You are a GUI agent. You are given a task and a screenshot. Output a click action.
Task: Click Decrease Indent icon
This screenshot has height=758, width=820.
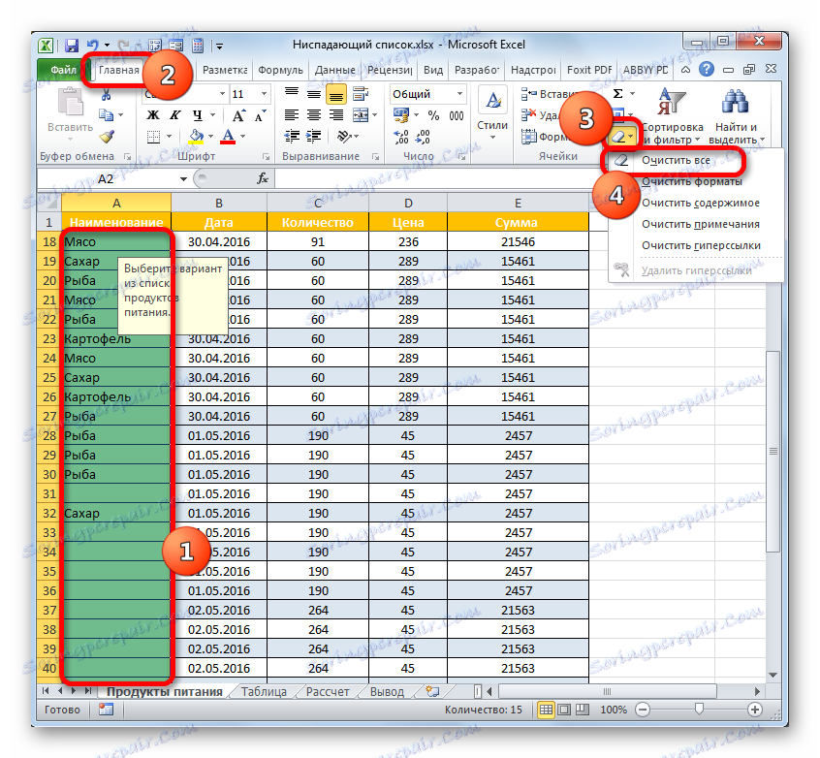pyautogui.click(x=292, y=137)
